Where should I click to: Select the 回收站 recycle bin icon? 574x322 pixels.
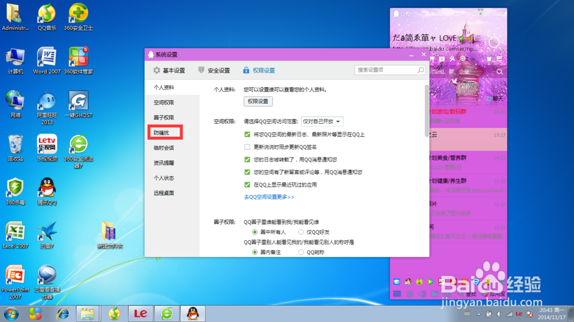(15, 148)
